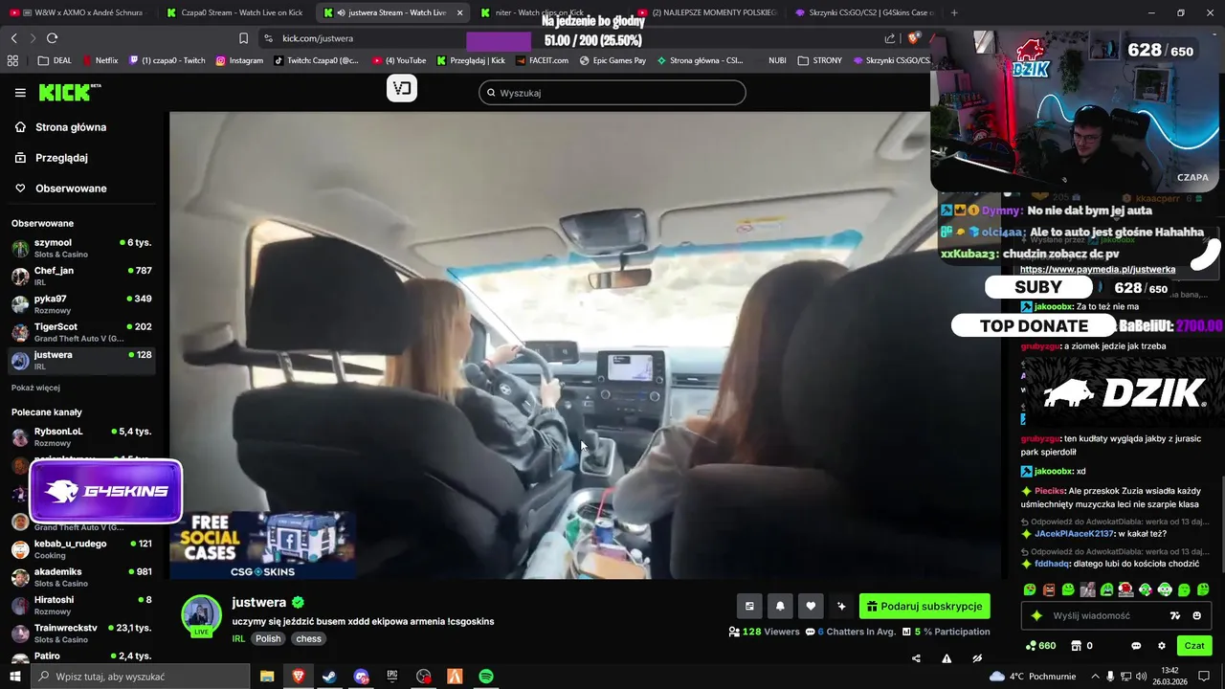Open the paymedia.pl/justwerka link in chat
Image resolution: width=1225 pixels, height=689 pixels.
tap(1097, 270)
